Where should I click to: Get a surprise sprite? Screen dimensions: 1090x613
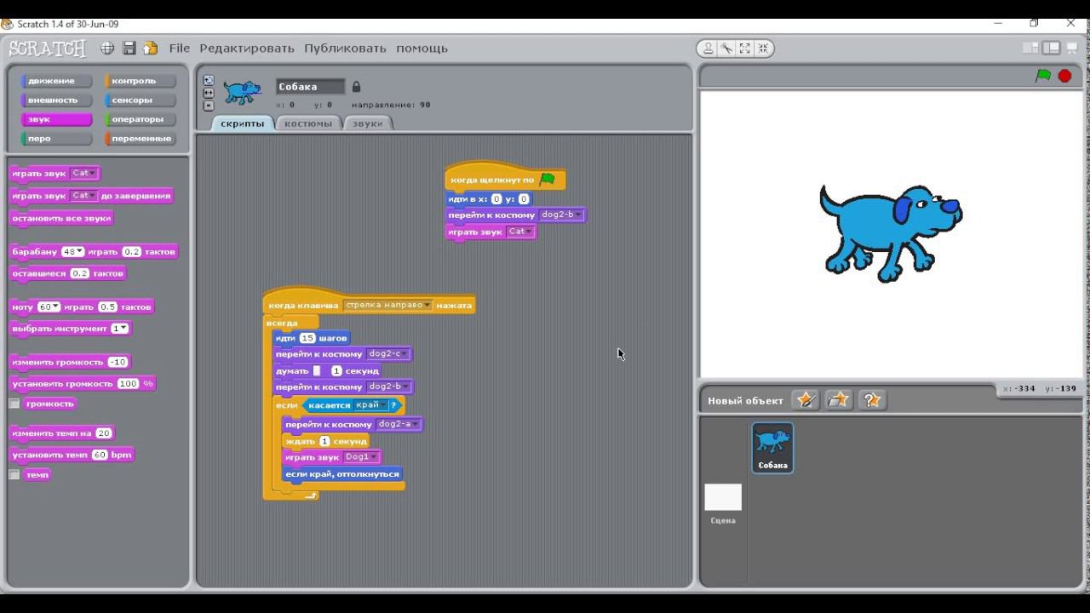pyautogui.click(x=872, y=400)
